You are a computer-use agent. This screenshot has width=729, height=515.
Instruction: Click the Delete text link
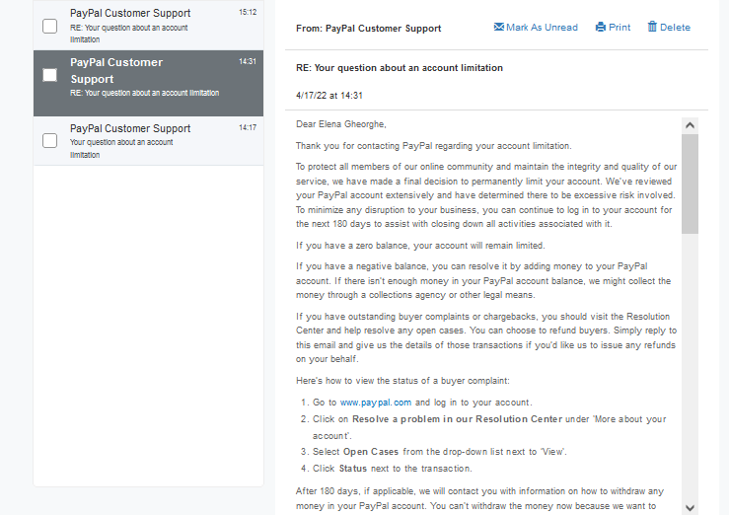tap(675, 28)
